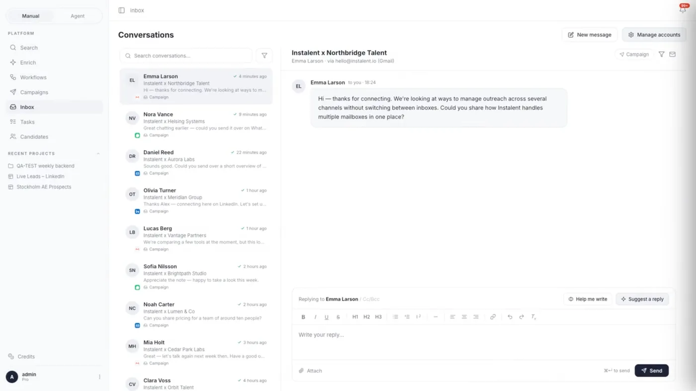Toggle bold formatting in reply editor

tap(303, 317)
